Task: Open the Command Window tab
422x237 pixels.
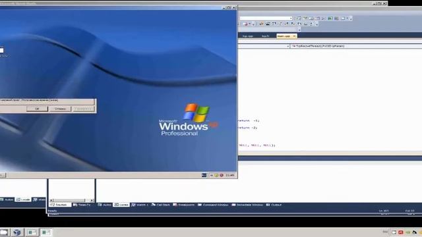Action: [x=213, y=205]
